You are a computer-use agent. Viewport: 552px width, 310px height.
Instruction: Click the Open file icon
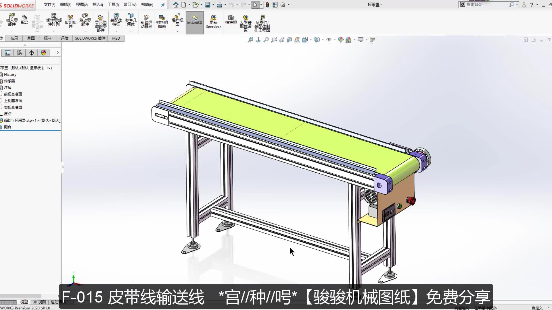[195, 5]
